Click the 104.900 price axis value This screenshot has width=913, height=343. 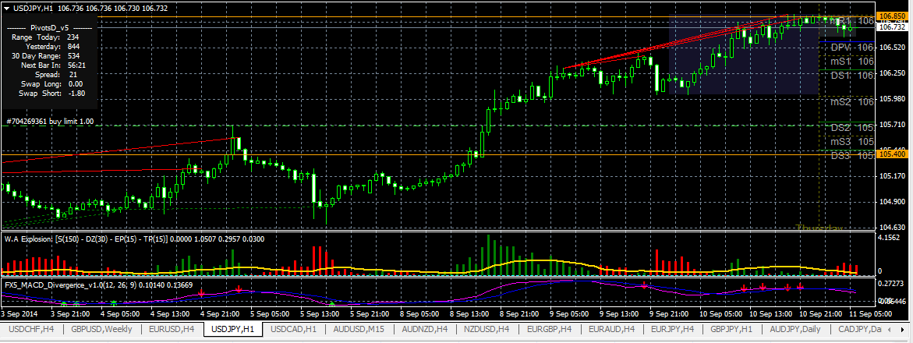click(x=893, y=201)
